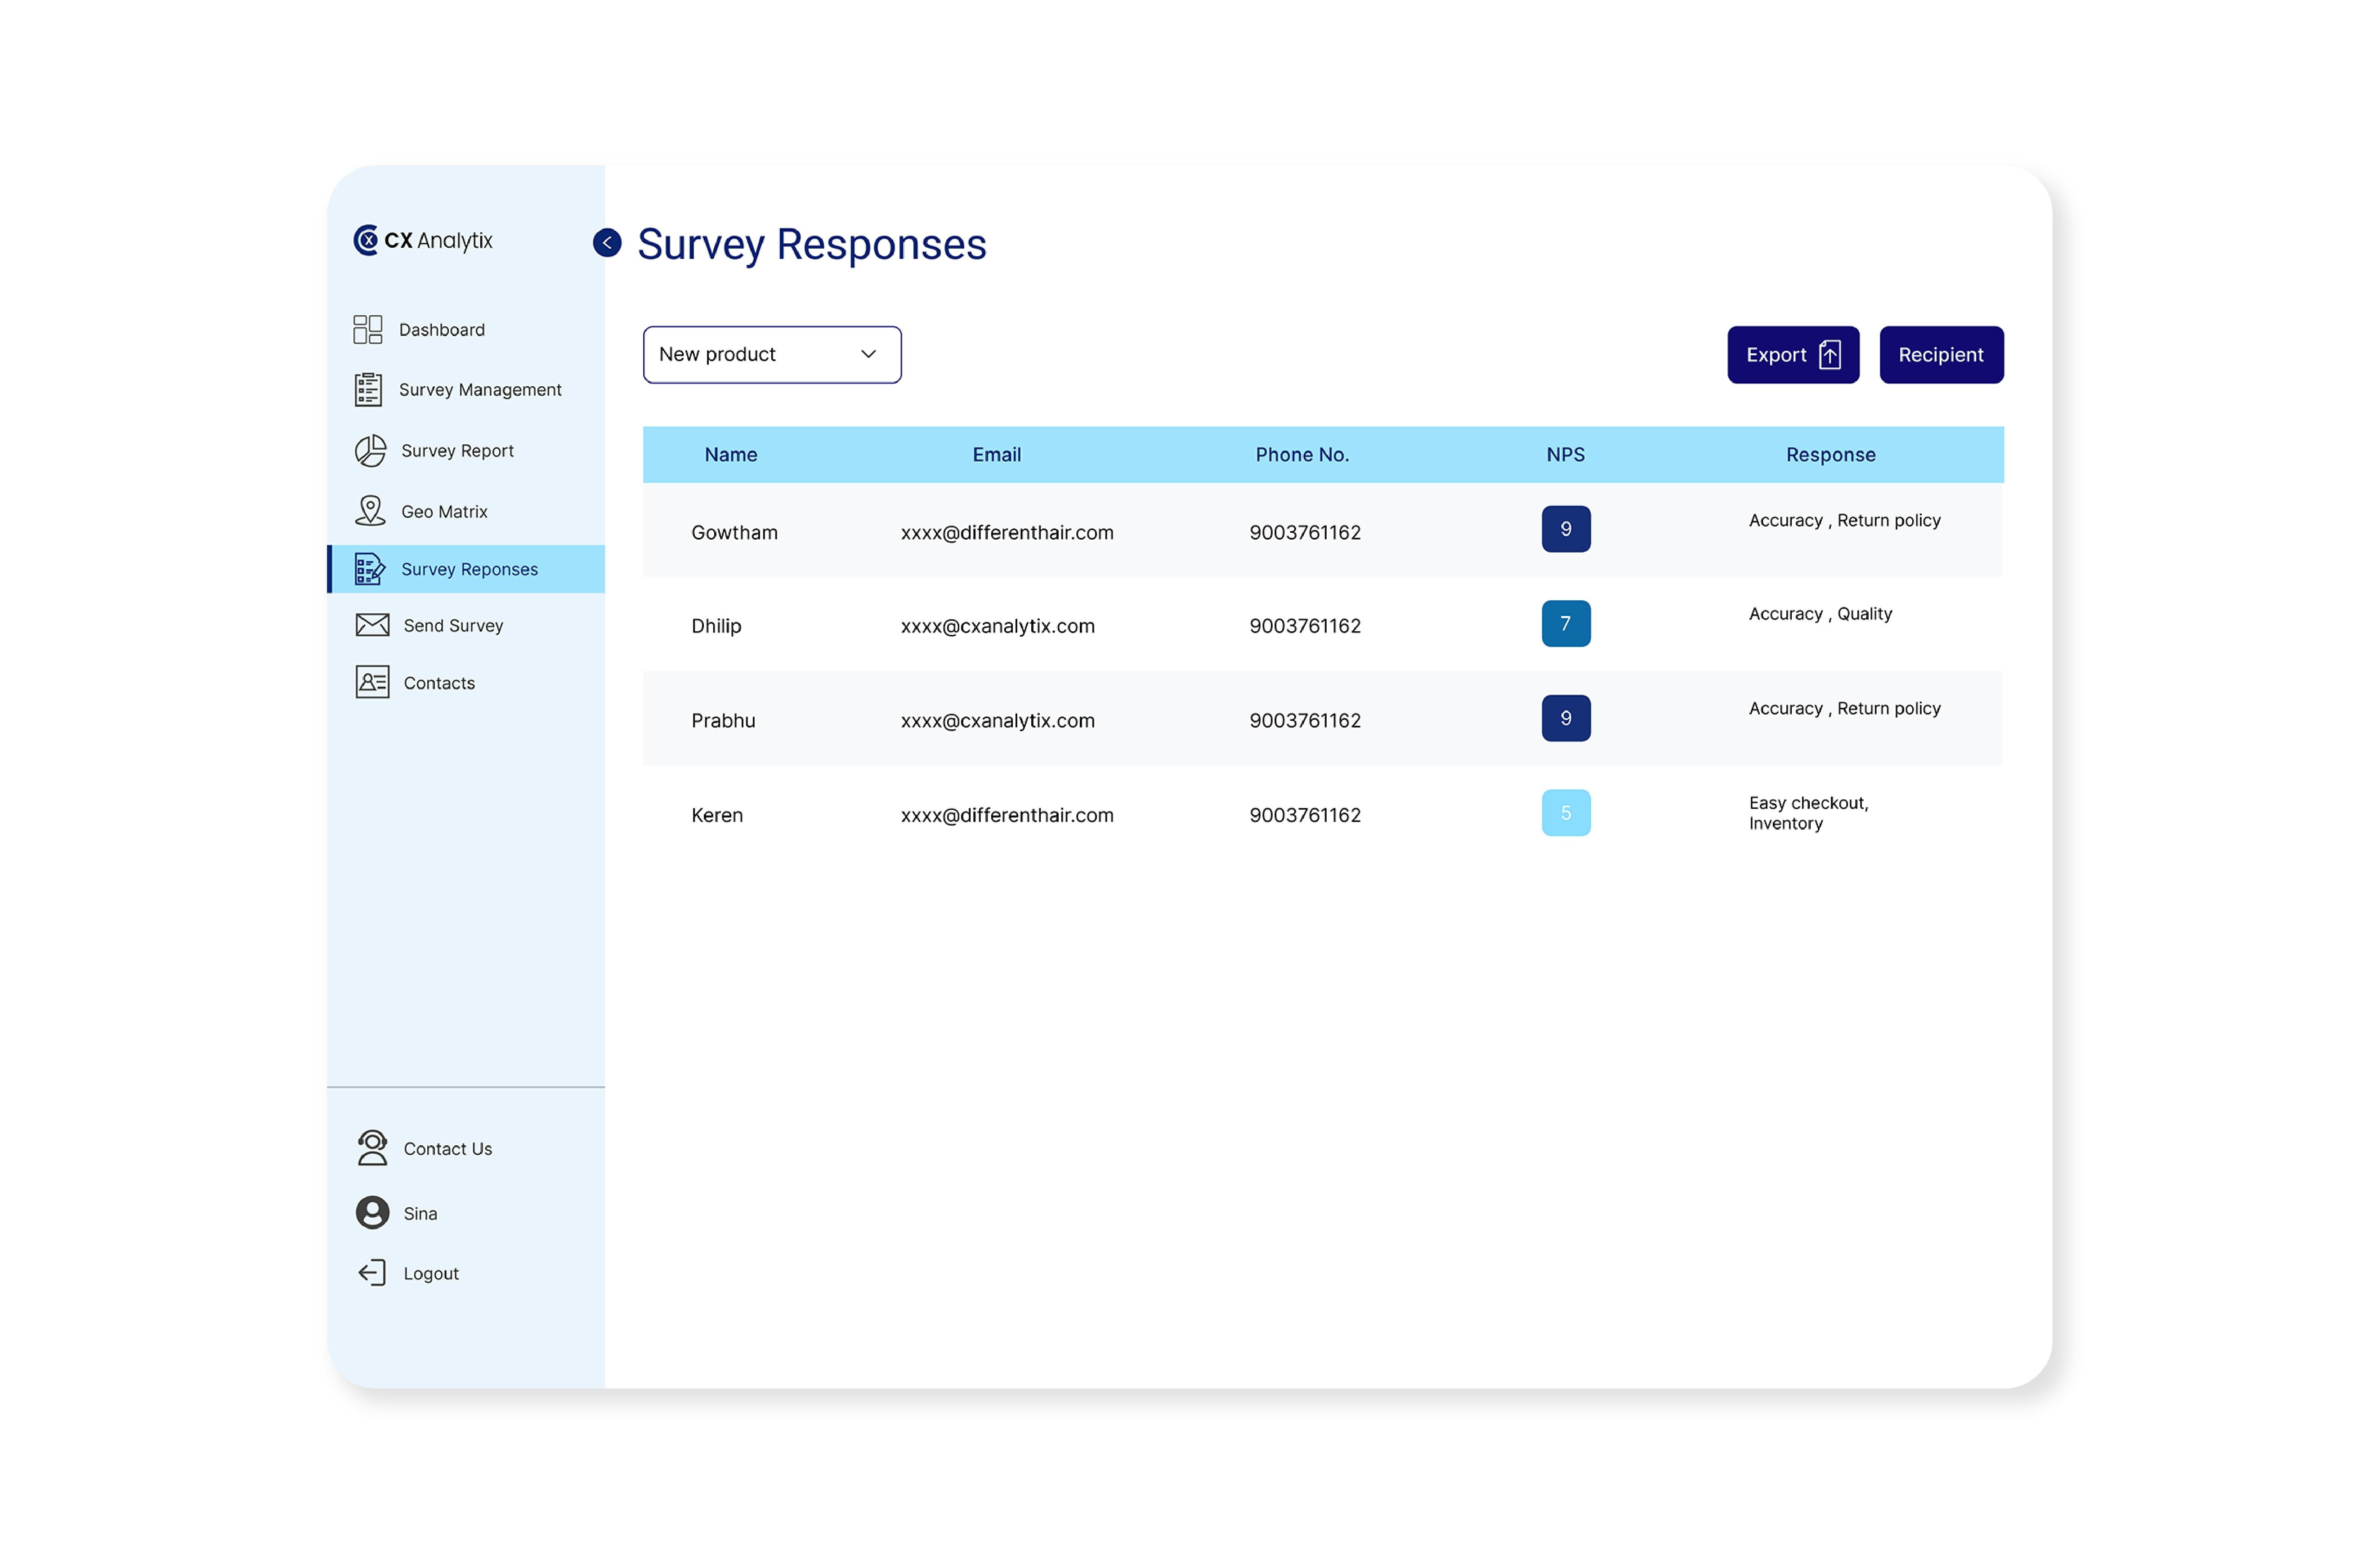Click Keren's phone number 9003761162
Viewport: 2380px width, 1554px height.
1305,815
